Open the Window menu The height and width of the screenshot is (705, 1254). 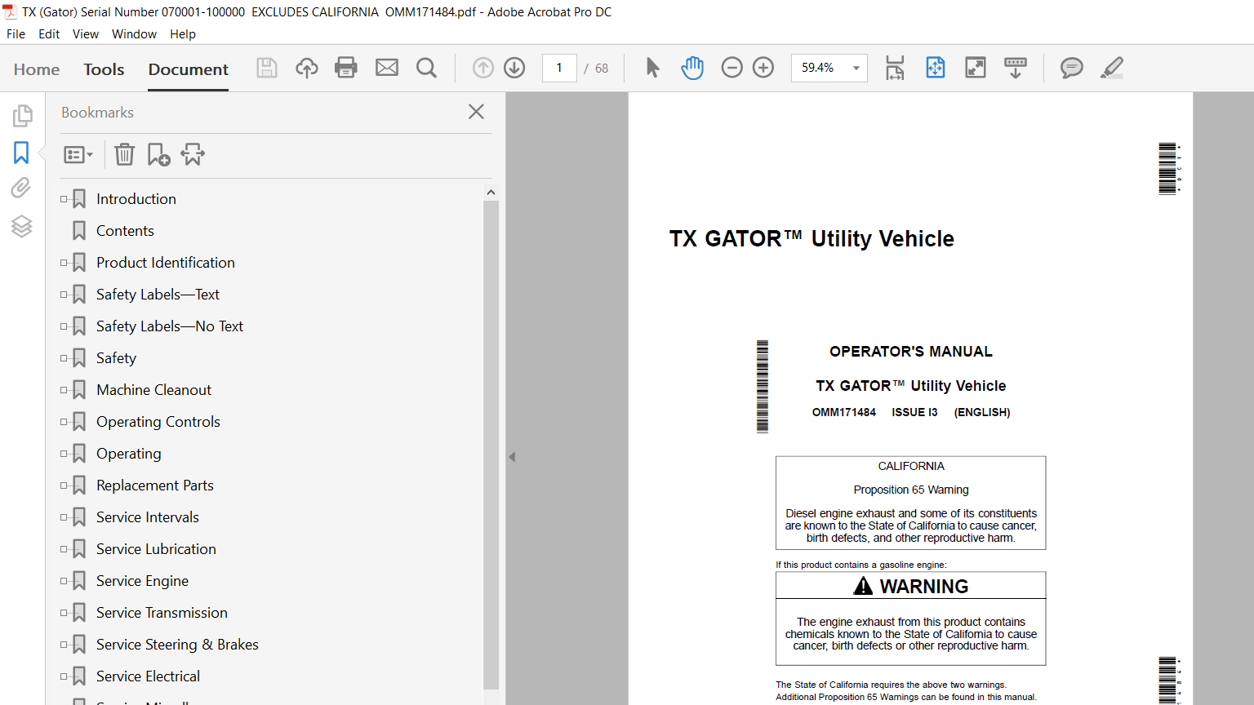click(x=134, y=34)
